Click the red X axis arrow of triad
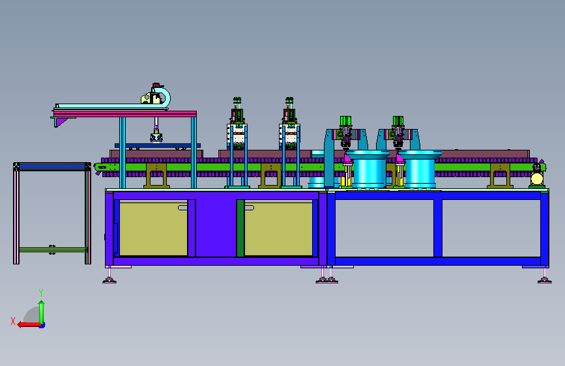The width and height of the screenshot is (565, 366). [29, 325]
